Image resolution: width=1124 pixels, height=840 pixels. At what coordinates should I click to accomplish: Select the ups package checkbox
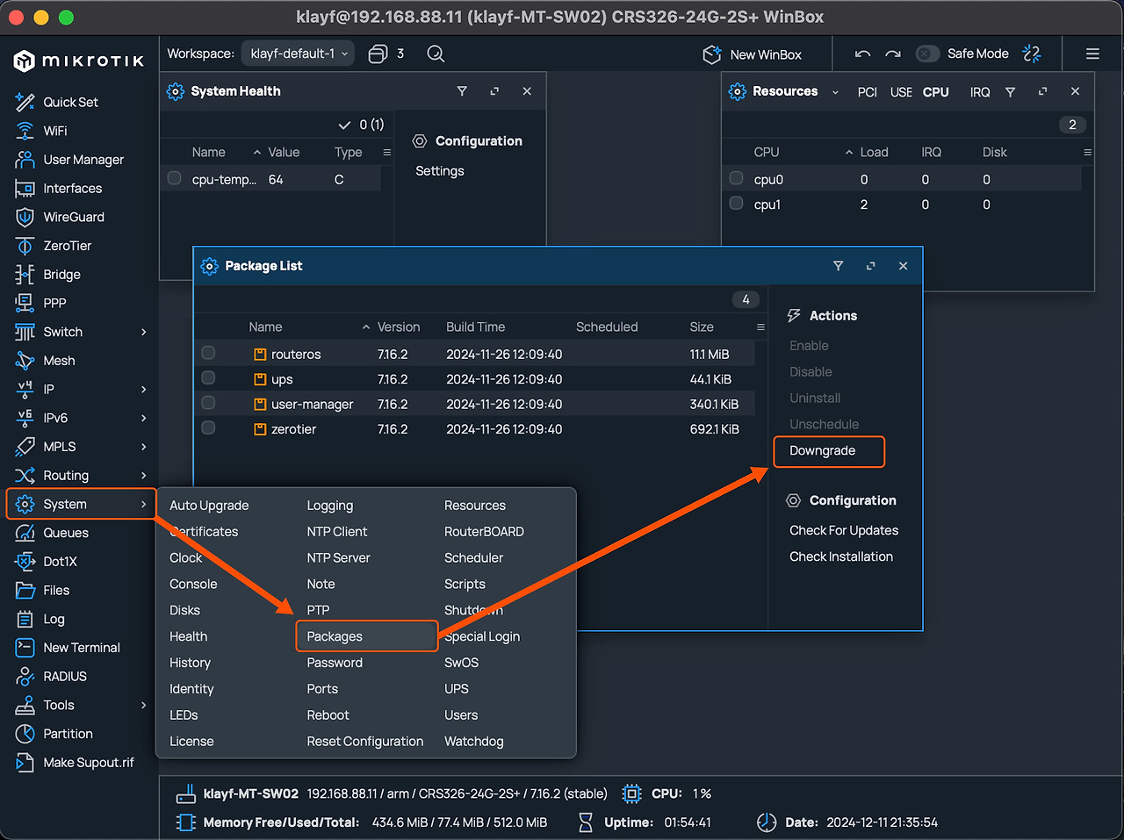[208, 378]
